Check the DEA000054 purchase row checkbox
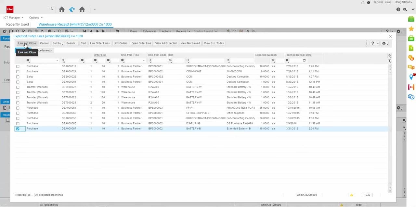The height and width of the screenshot is (207, 416). (x=18, y=108)
